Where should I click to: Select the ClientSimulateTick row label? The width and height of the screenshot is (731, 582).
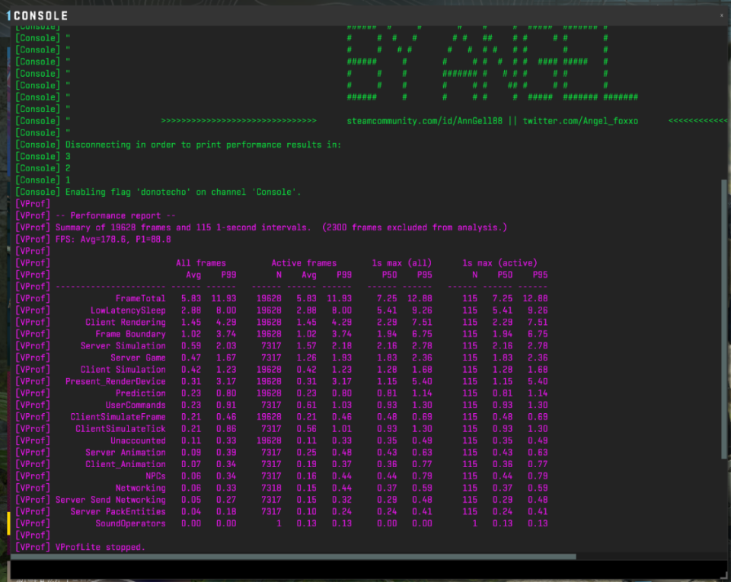pos(120,429)
